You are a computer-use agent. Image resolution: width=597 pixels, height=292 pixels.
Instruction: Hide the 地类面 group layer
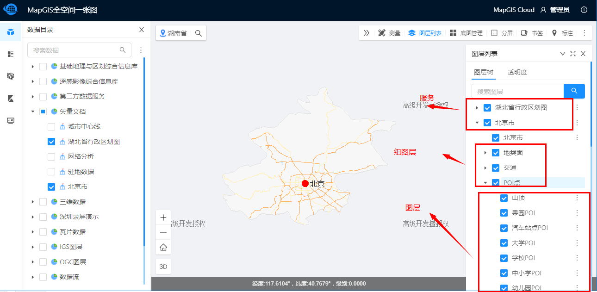tap(496, 153)
